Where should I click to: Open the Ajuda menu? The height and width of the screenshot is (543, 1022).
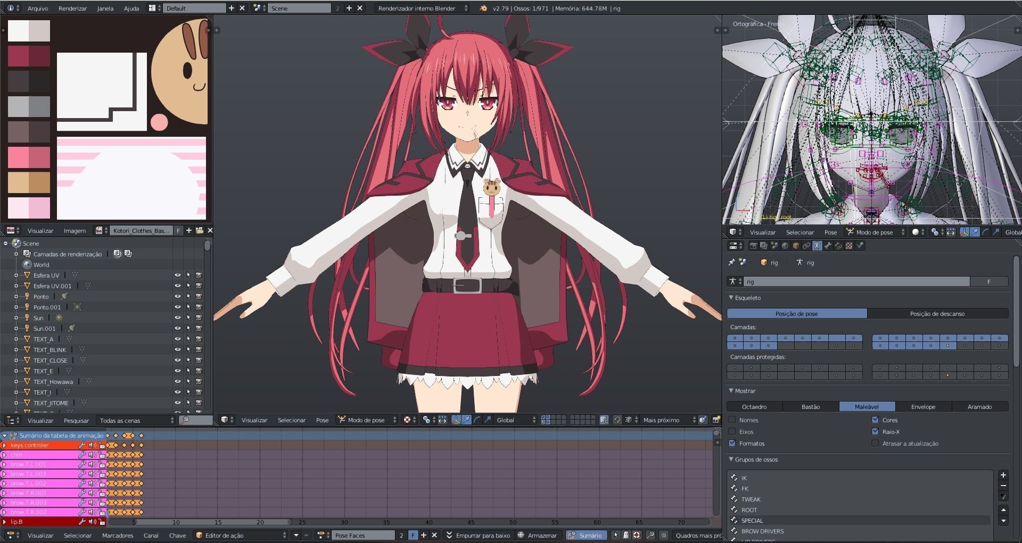point(131,9)
